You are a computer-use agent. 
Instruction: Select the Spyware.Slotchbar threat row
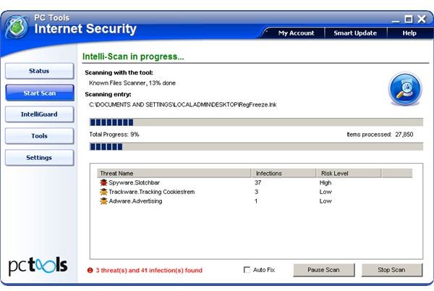(x=255, y=182)
